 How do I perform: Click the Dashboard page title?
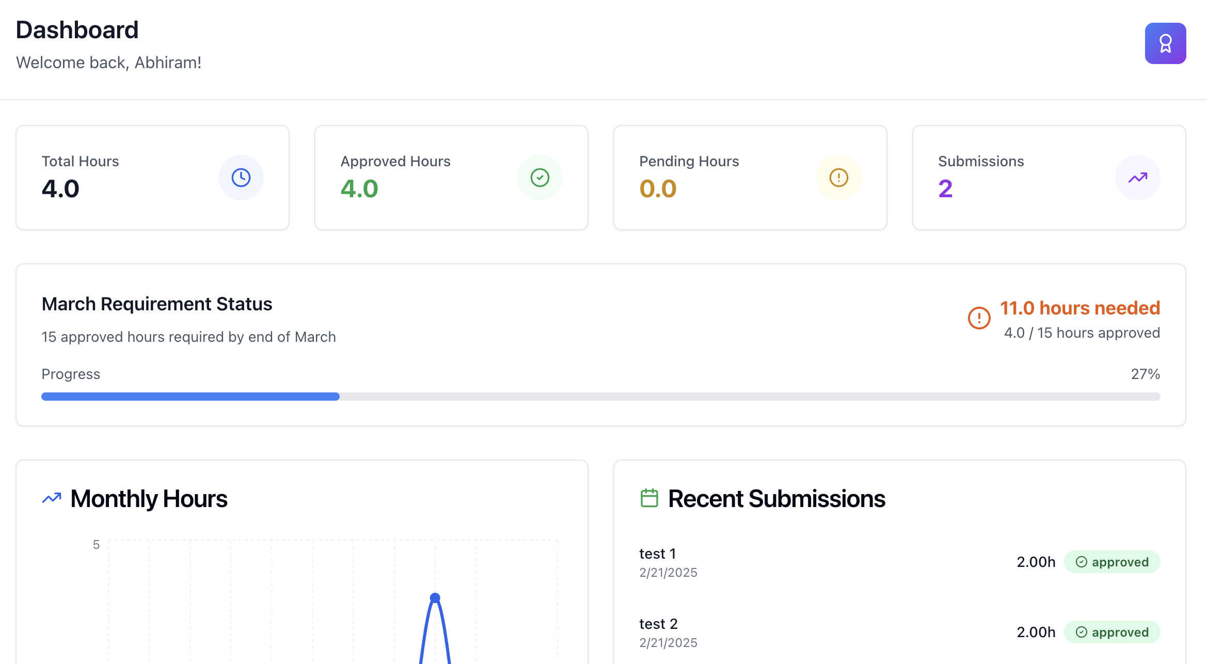point(77,29)
